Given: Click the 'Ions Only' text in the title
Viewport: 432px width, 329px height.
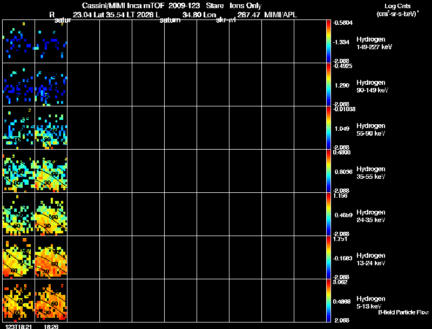Looking at the screenshot, I should pyautogui.click(x=245, y=6).
